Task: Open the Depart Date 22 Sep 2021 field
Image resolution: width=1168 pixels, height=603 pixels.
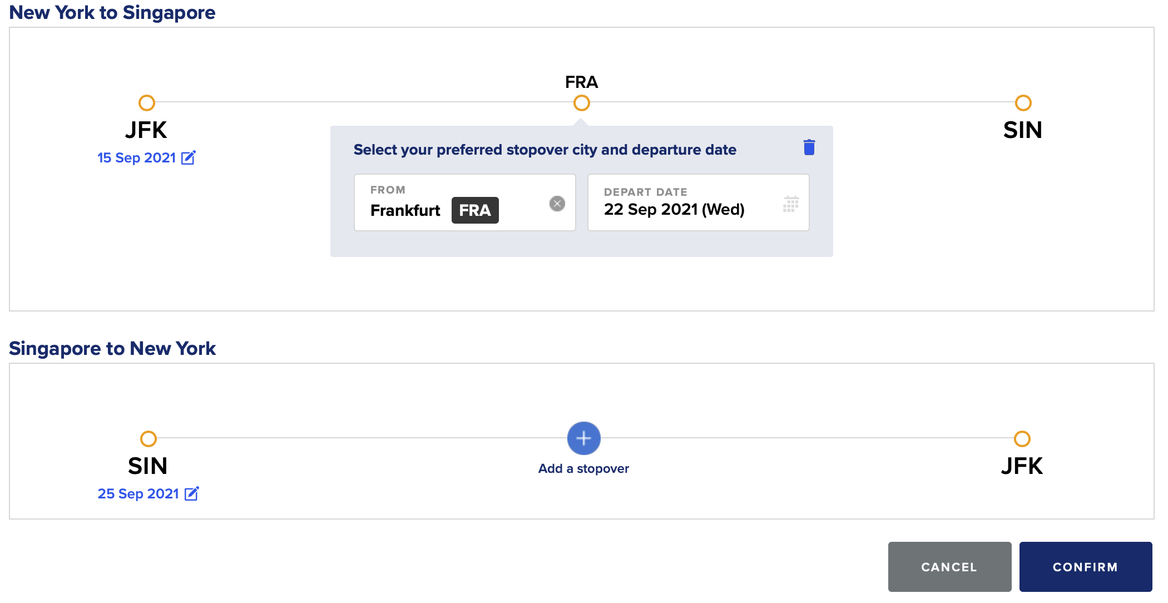Action: (699, 202)
